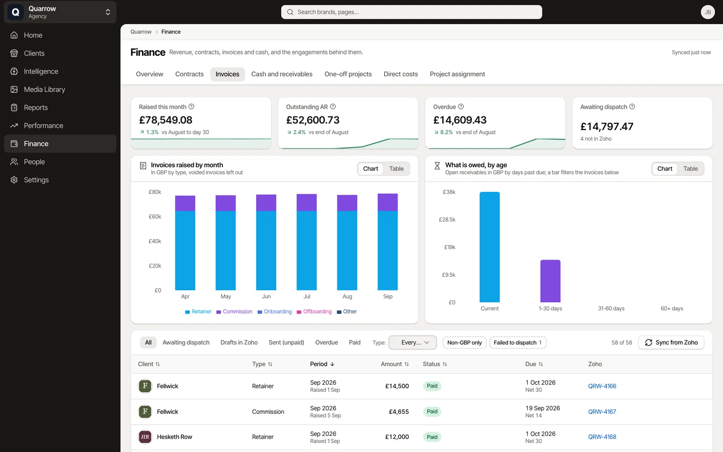Click the Performance trend icon
The height and width of the screenshot is (452, 723).
[x=14, y=126]
